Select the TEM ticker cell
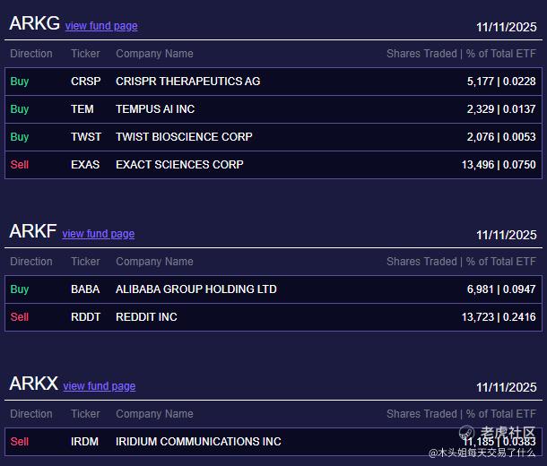Viewport: 547px width, 466px height. pos(82,109)
